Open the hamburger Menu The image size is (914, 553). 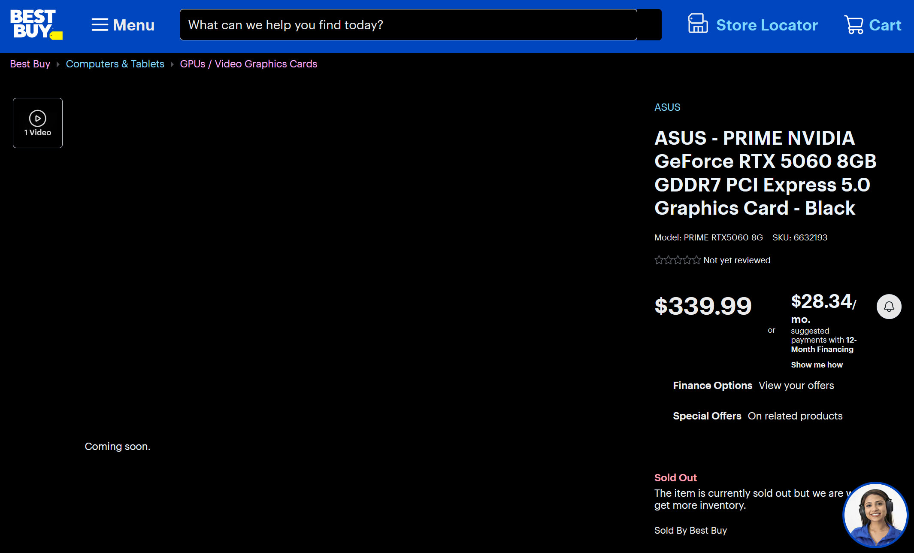tap(123, 25)
